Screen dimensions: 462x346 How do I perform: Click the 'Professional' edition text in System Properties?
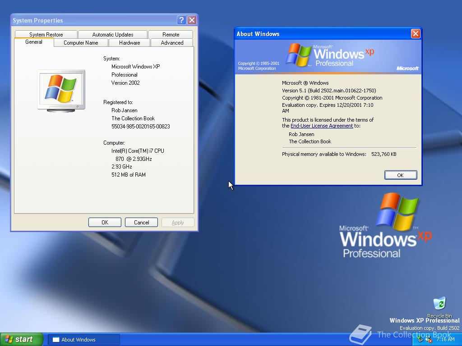pyautogui.click(x=125, y=75)
